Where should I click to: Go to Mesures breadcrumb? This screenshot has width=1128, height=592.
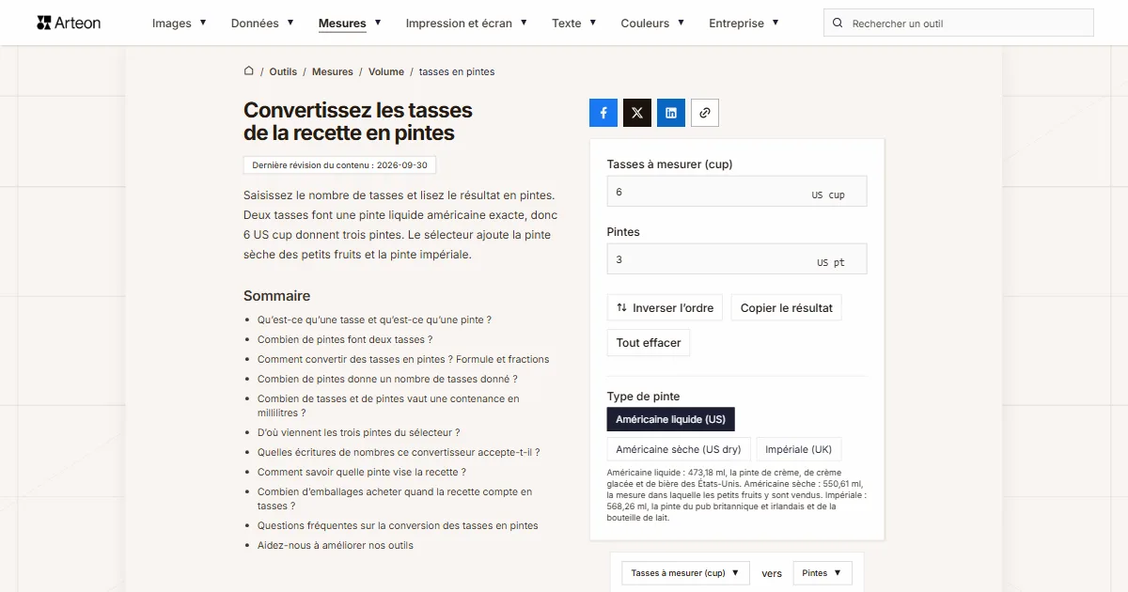pos(333,71)
